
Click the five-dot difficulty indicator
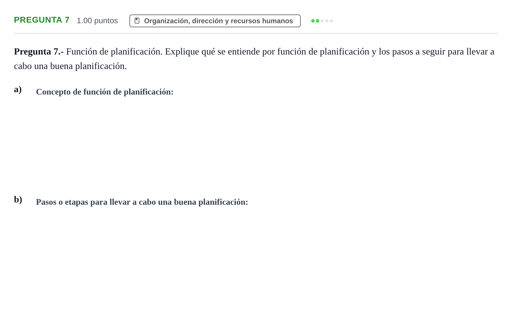(x=322, y=21)
